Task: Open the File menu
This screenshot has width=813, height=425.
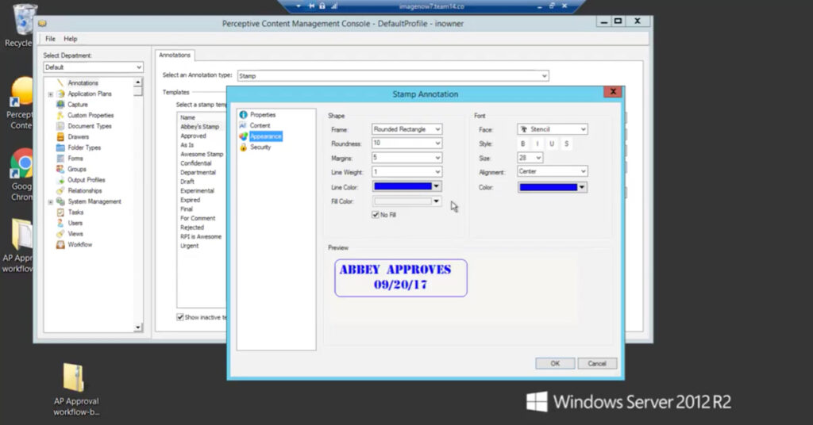Action: pyautogui.click(x=50, y=39)
